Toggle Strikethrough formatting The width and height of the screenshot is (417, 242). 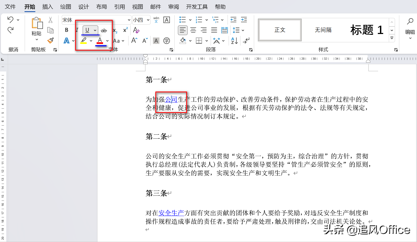(104, 30)
